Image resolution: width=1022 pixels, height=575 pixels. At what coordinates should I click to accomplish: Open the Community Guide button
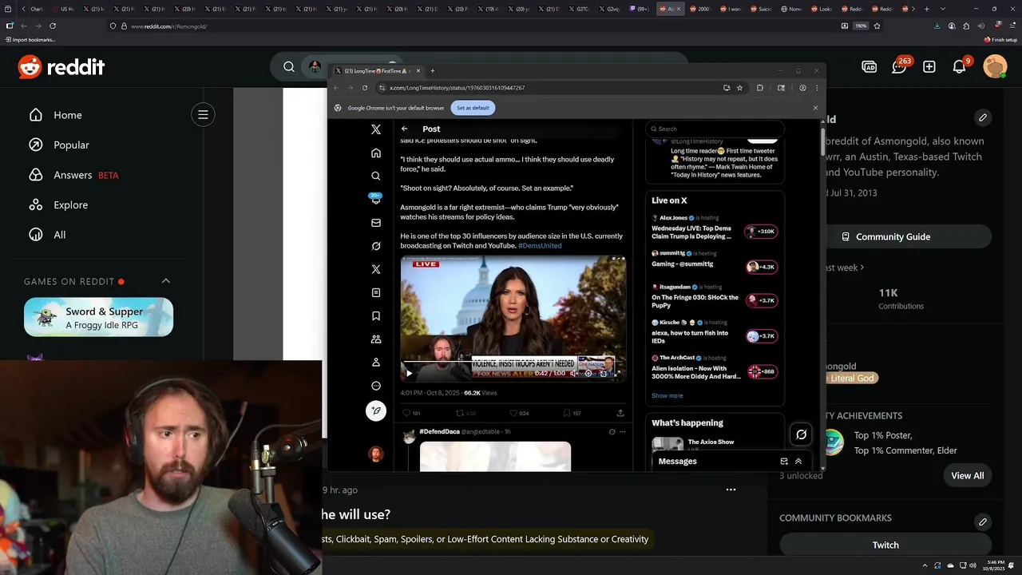coord(885,237)
